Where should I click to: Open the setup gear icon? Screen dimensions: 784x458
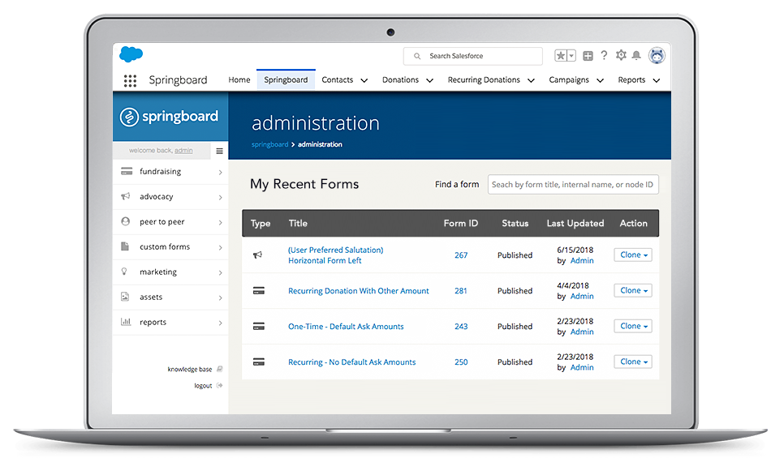coord(621,55)
